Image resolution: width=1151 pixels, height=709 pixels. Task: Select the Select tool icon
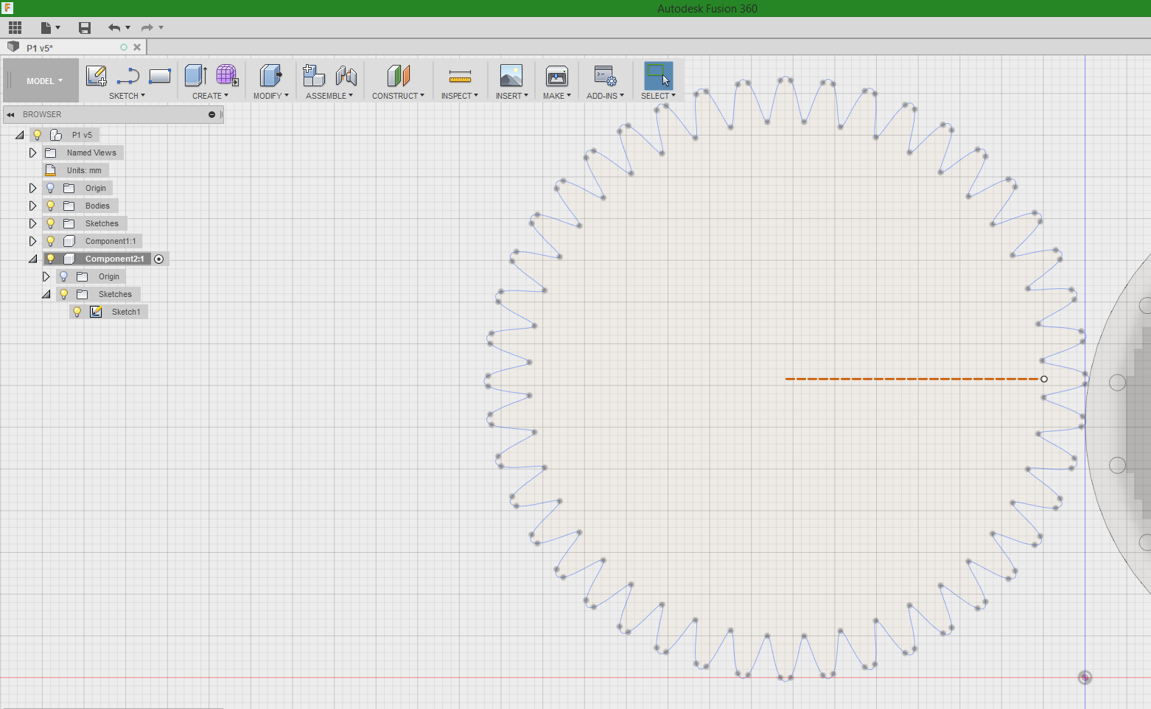[x=658, y=76]
